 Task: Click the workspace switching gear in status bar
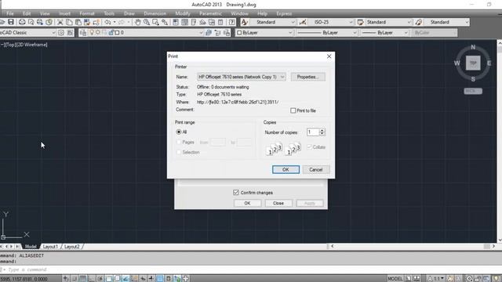click(469, 279)
